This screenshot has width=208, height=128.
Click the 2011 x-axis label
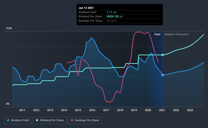22,110
